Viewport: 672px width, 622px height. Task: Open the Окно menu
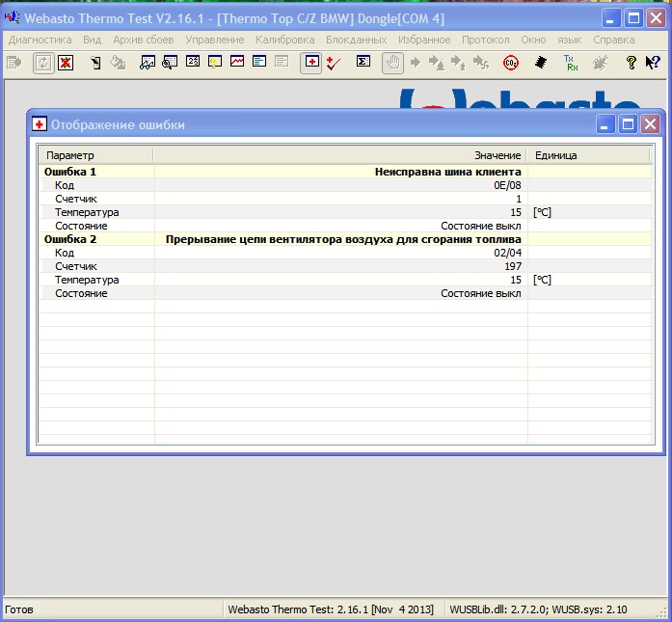tap(533, 40)
